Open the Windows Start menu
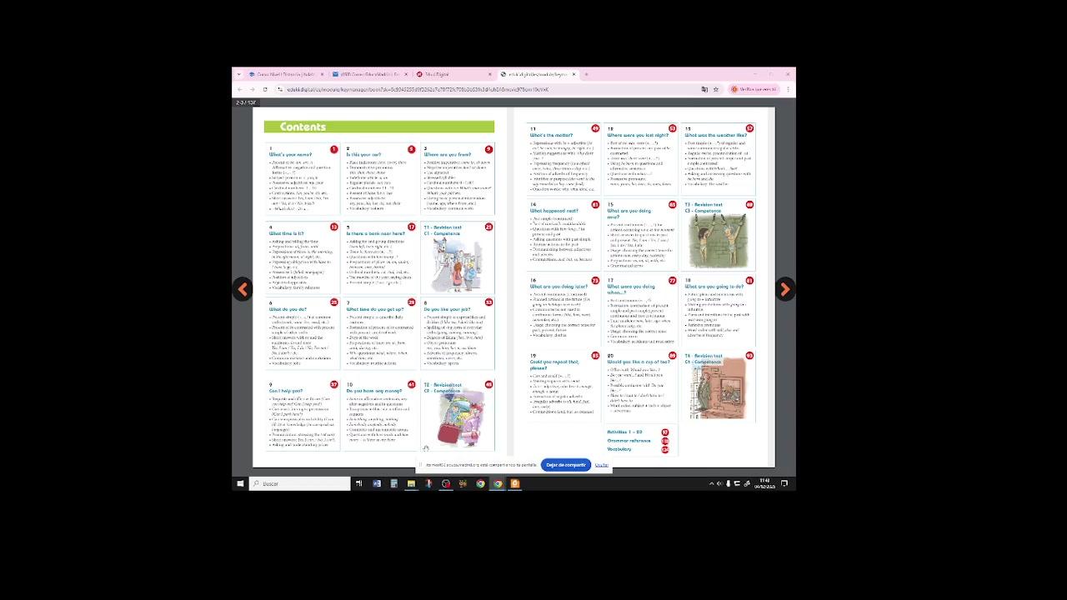The image size is (1067, 600). pyautogui.click(x=240, y=483)
